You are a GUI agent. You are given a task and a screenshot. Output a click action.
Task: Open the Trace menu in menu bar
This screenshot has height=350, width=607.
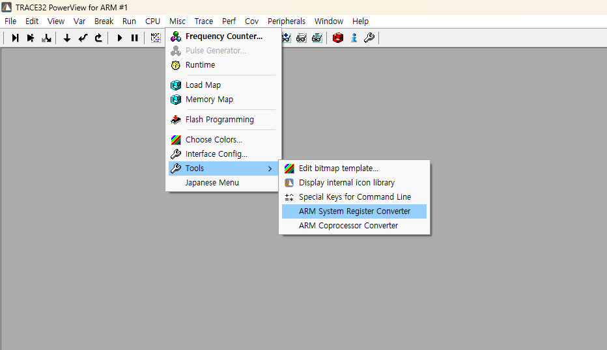point(203,21)
